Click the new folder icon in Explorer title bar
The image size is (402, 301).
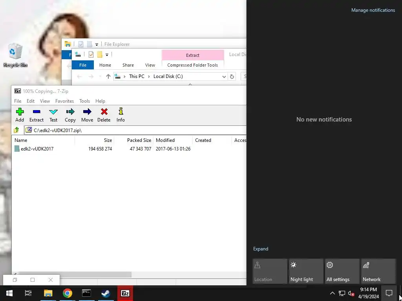pos(100,54)
